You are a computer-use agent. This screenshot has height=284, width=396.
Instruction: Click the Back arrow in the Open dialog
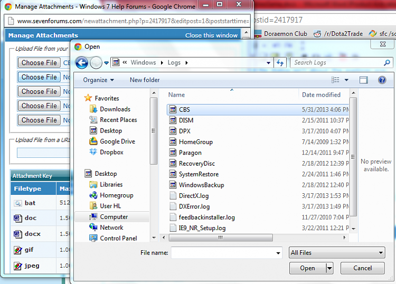81,63
